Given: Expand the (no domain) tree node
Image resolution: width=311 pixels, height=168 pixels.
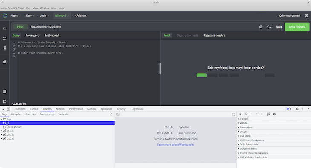Looking at the screenshot, I should click(4, 127).
